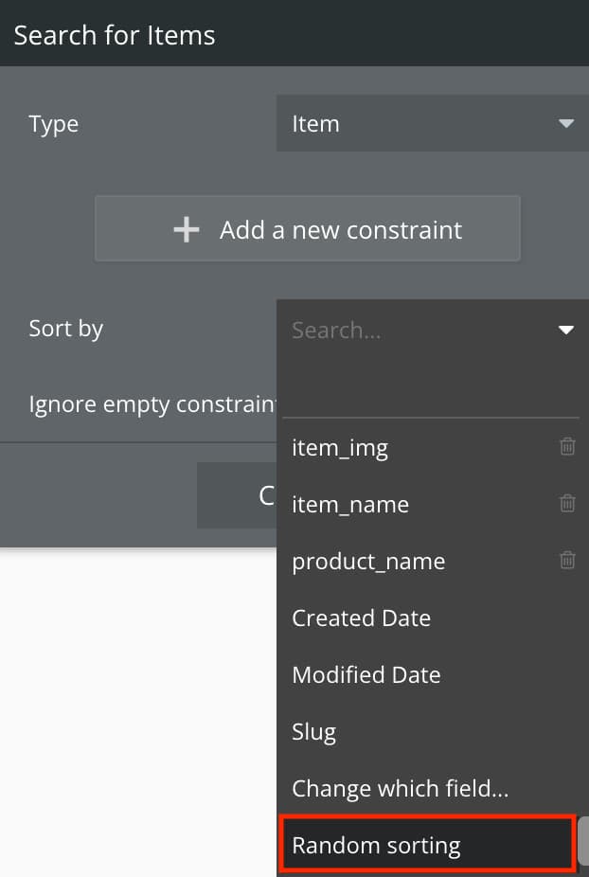Screen dimensions: 589x877
Task: Remove product_name via its trash icon
Action: coord(567,560)
